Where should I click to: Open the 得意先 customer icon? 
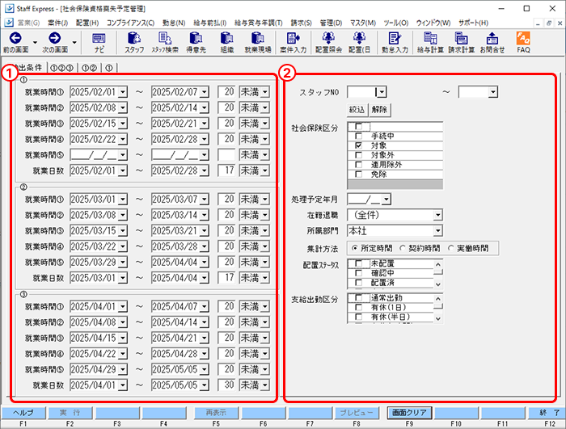click(196, 43)
